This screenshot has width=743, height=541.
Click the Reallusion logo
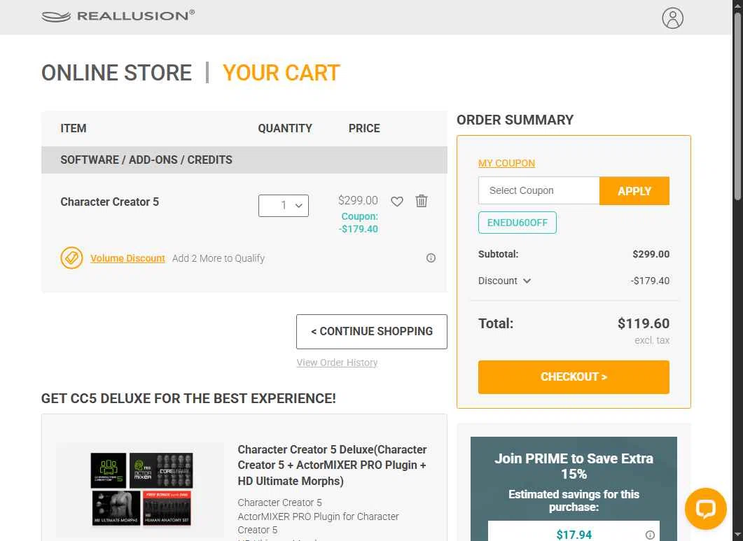click(x=118, y=16)
